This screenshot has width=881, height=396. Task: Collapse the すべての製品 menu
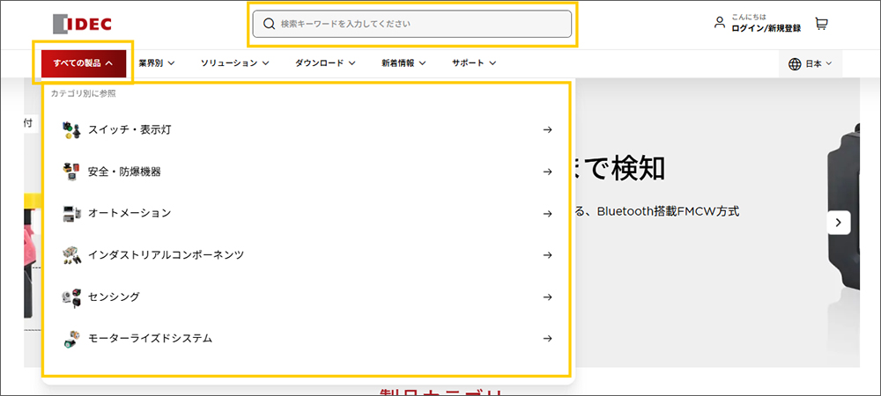pos(83,63)
